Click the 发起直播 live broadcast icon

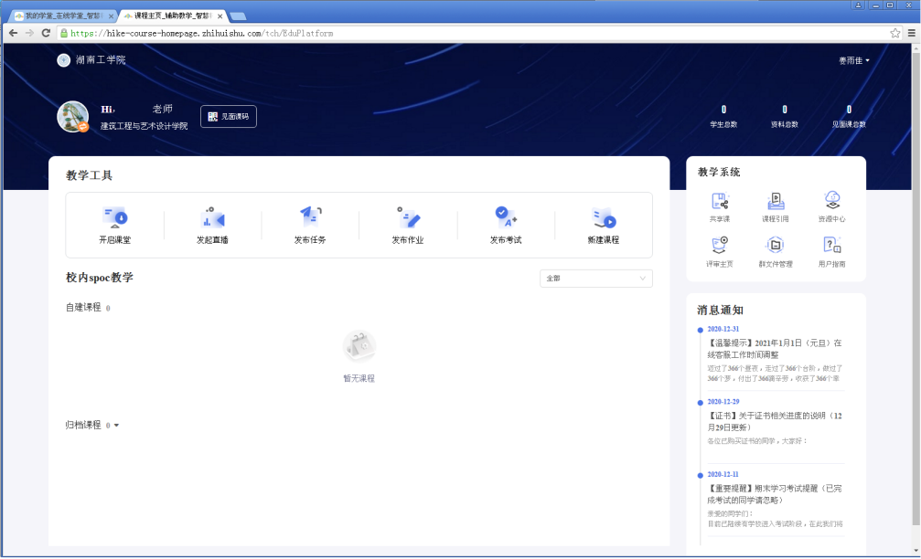212,218
